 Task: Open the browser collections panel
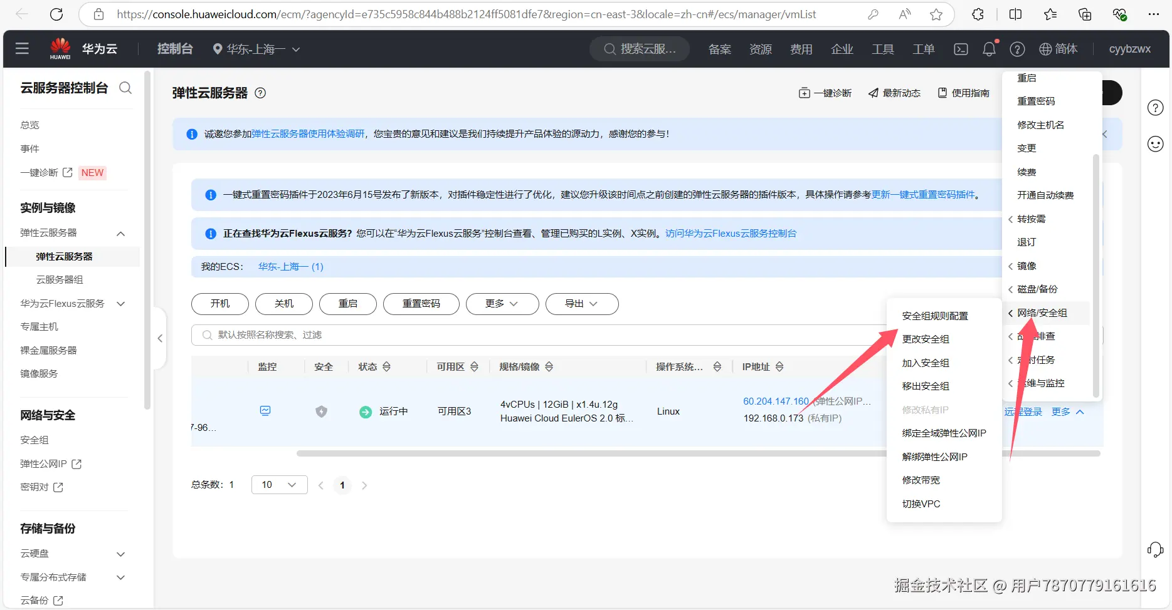1085,14
